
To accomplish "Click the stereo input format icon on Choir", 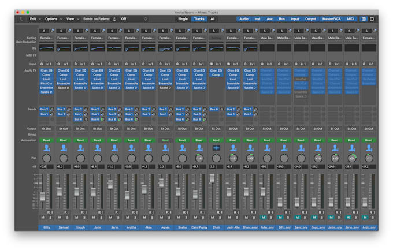I will click(x=212, y=64).
